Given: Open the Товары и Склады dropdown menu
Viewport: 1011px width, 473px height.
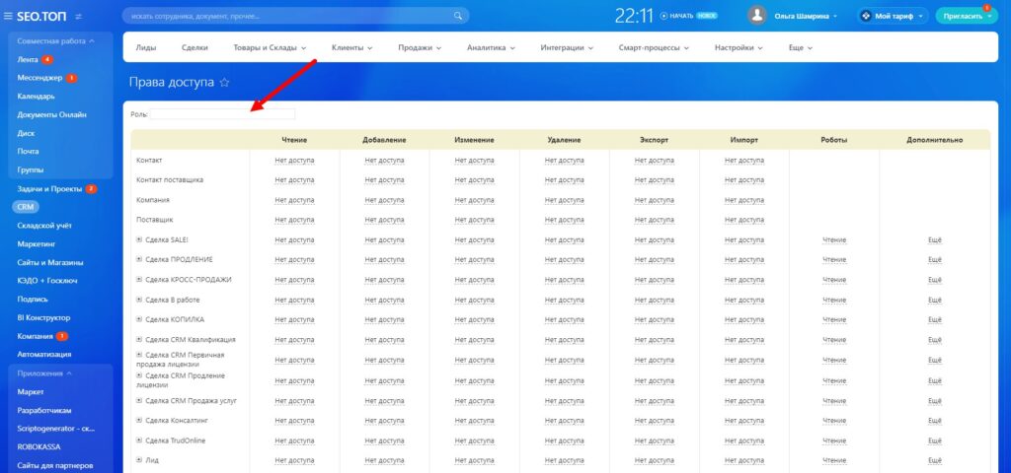Looking at the screenshot, I should [x=270, y=47].
